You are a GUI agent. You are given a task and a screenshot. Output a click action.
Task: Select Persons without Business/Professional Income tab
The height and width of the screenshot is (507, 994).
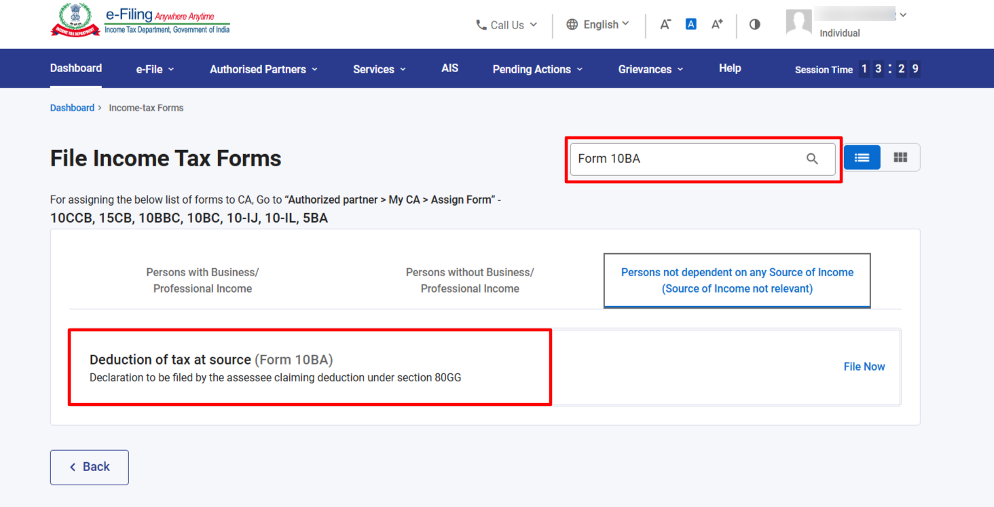(x=470, y=280)
